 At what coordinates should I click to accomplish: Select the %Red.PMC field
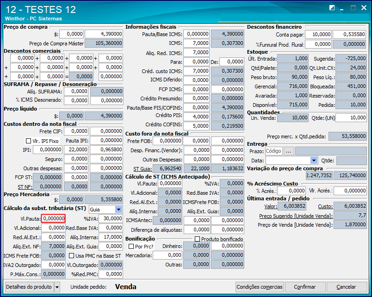coord(111,274)
